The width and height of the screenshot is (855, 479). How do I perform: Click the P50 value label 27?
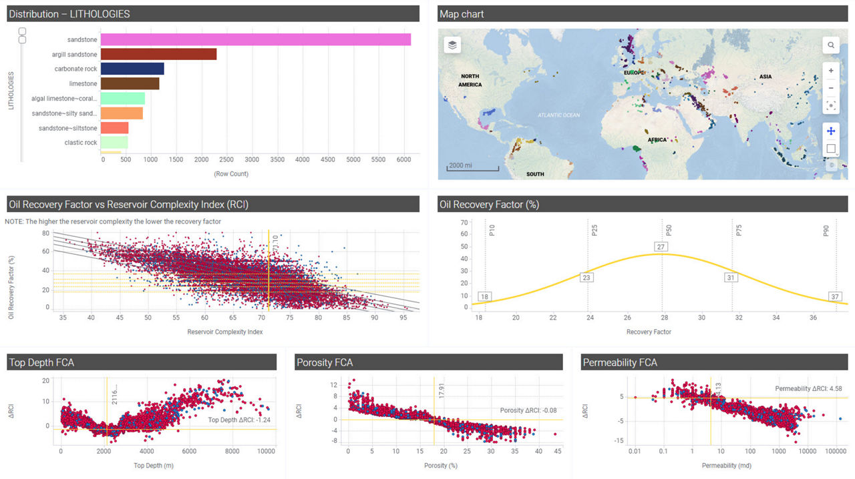[x=661, y=247]
